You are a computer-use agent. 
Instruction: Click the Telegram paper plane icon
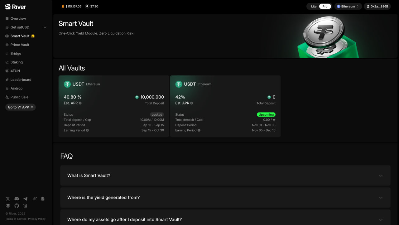click(x=25, y=199)
